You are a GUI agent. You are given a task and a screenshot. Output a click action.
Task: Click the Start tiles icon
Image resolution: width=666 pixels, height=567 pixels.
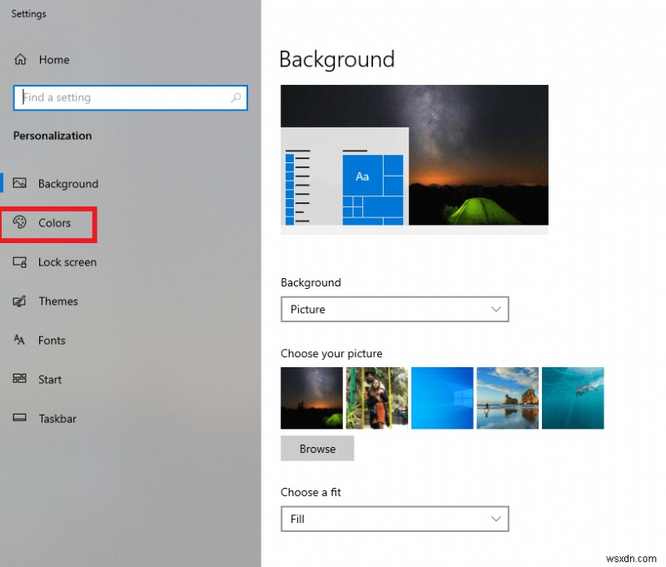19,379
